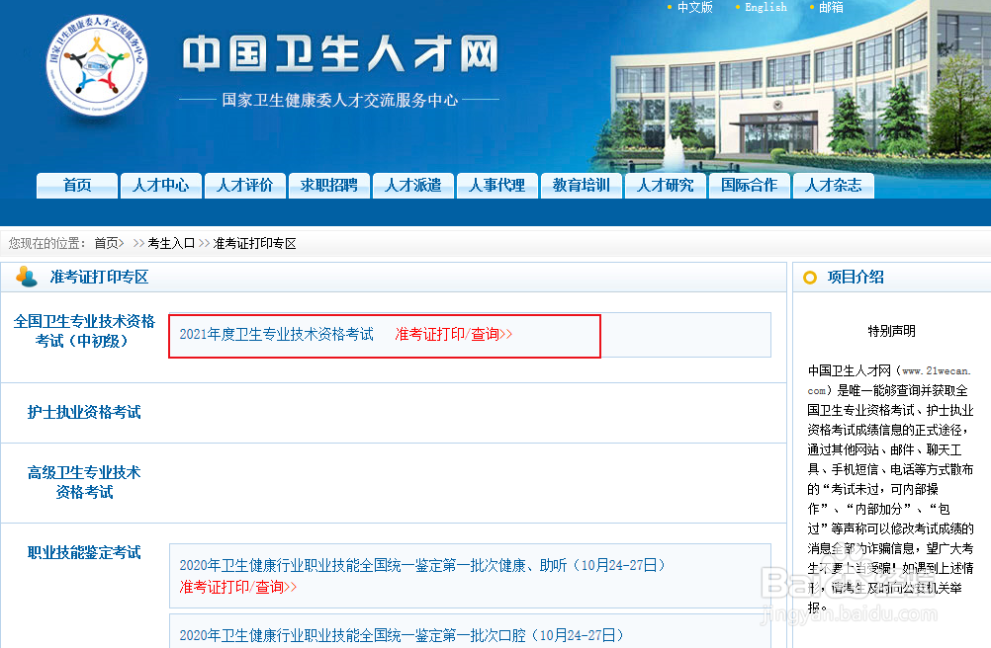
Task: Open the 首页 navigation tab
Action: click(77, 186)
